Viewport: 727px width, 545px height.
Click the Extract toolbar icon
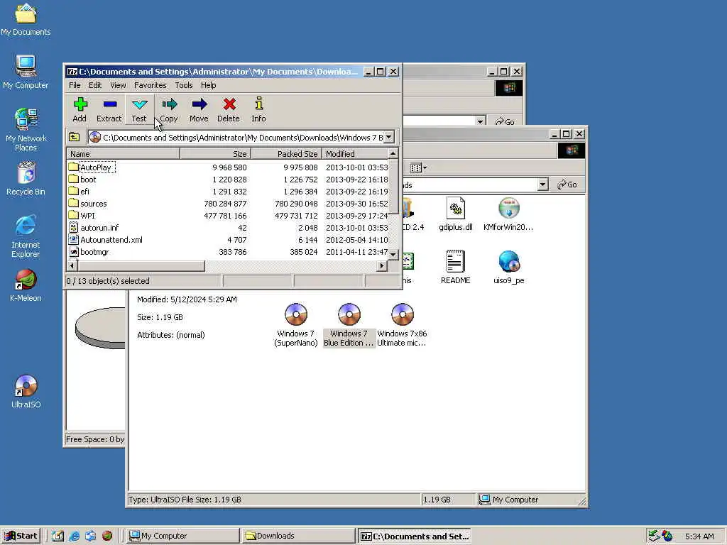[109, 110]
